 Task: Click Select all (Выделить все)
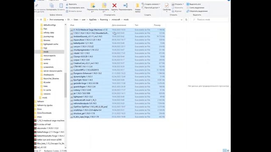(194, 4)
